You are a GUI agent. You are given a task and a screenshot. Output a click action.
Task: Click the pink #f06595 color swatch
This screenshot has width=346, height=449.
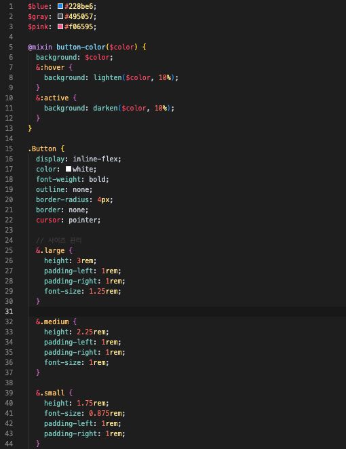coord(60,26)
